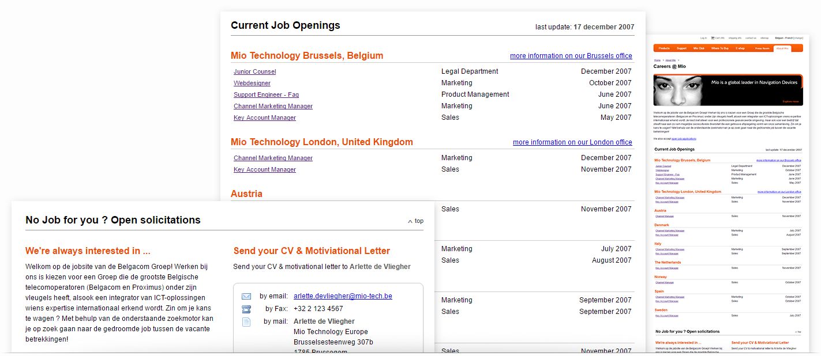Click the top arrow link in Open solicitations
Viewport: 821px width, 356px height.
pos(415,221)
